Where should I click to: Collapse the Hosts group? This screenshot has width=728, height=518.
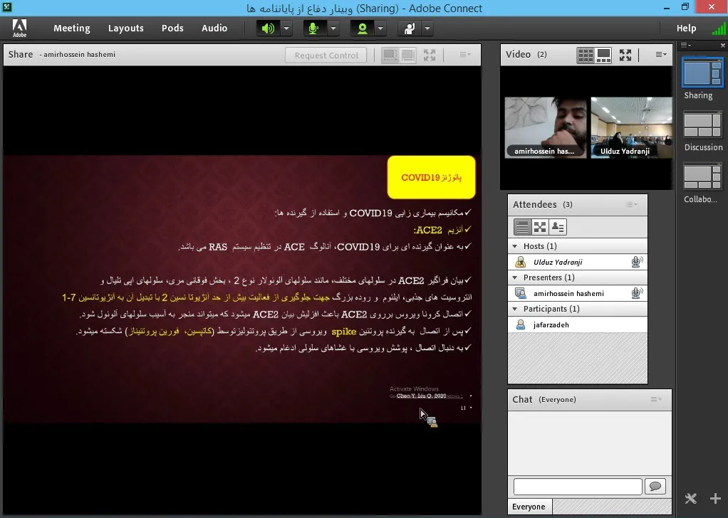pos(516,246)
